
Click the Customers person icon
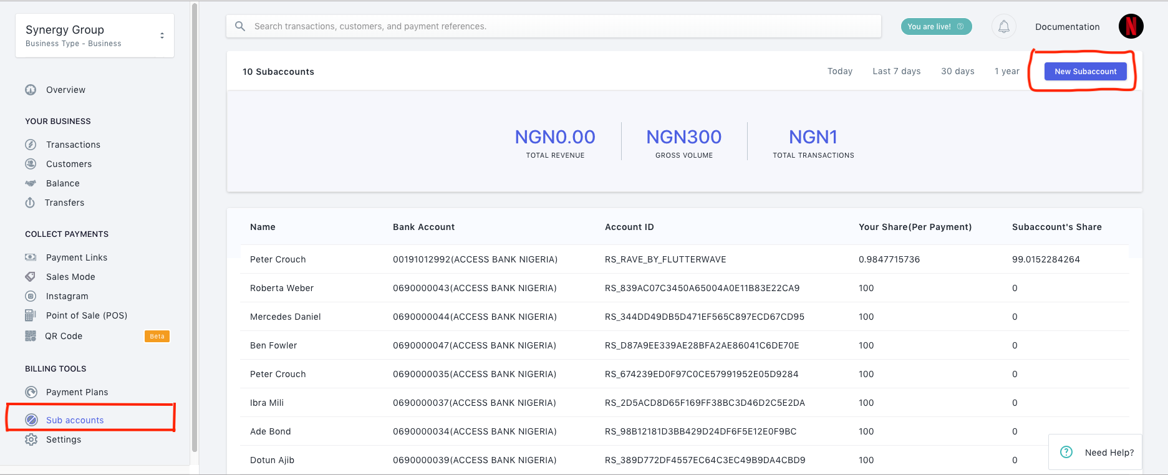tap(31, 164)
